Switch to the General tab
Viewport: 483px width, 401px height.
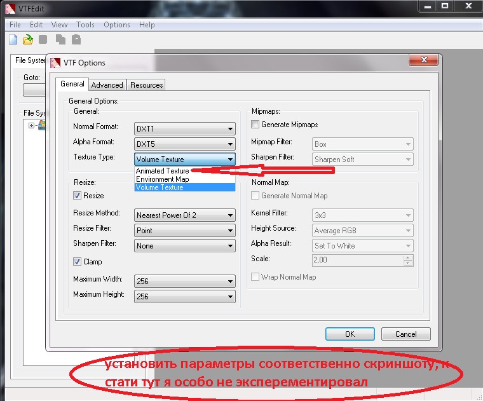click(72, 84)
